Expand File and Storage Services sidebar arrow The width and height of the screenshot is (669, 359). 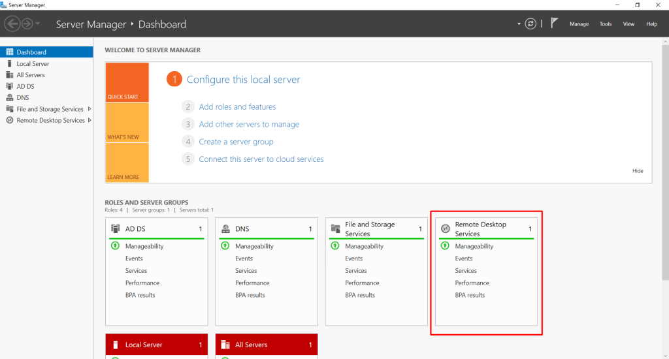point(90,109)
